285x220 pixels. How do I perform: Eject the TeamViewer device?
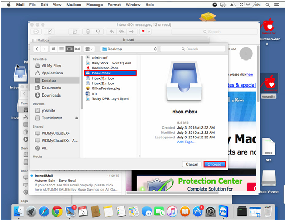[x=76, y=118]
